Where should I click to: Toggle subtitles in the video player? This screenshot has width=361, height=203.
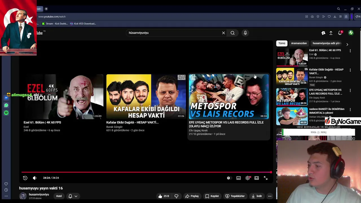(x=239, y=178)
